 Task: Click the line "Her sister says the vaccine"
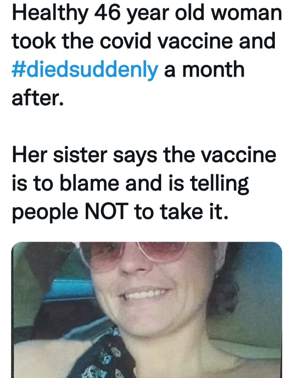(x=144, y=156)
